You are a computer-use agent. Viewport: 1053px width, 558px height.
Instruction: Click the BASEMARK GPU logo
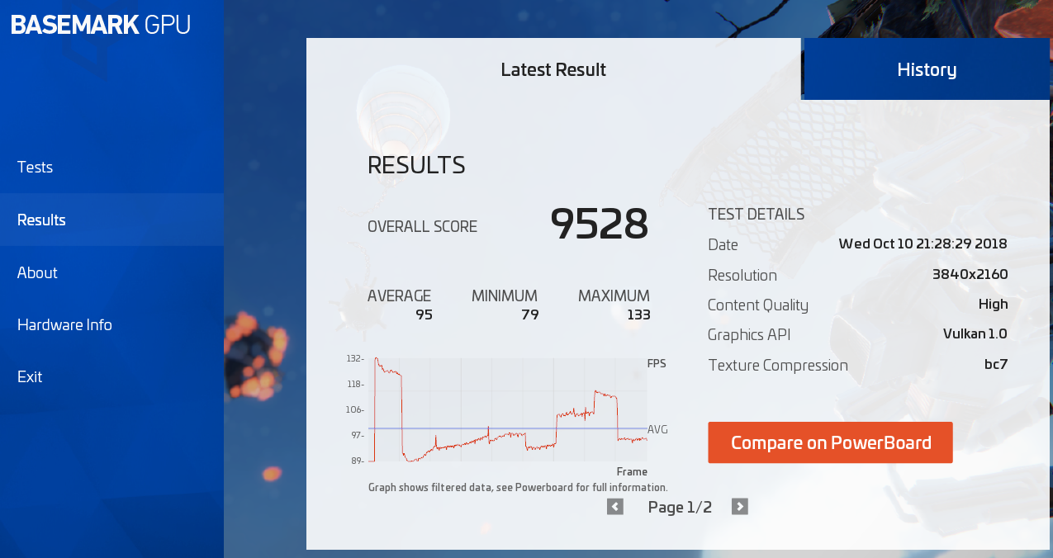point(101,25)
